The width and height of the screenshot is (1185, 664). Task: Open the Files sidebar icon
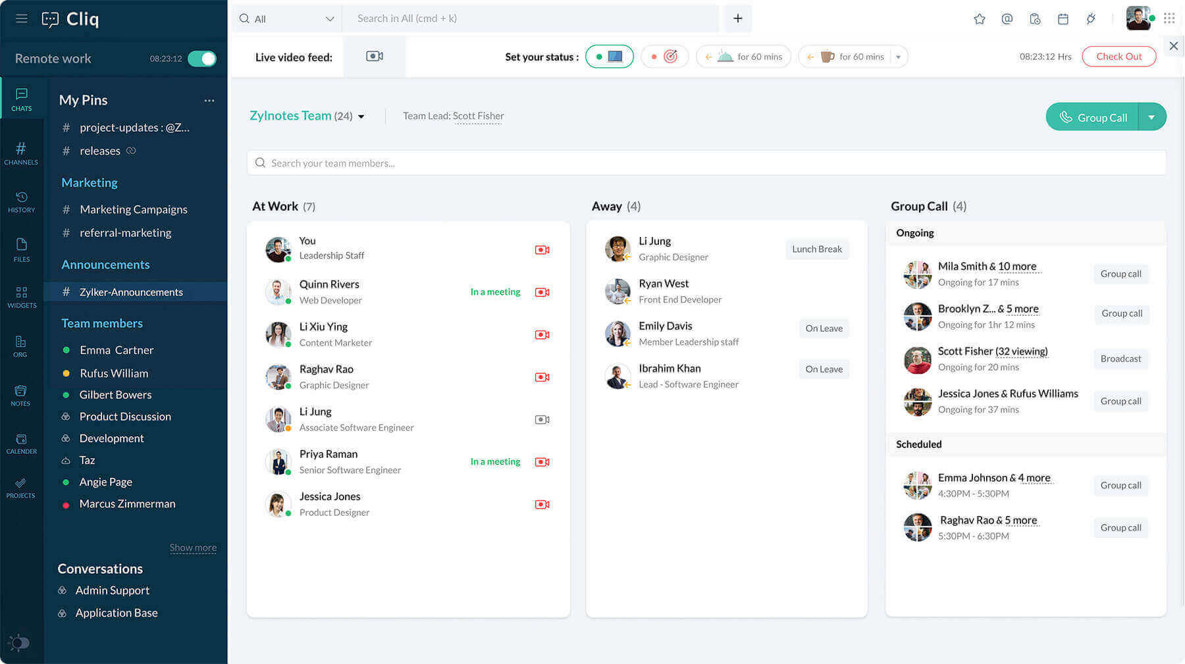[x=22, y=249]
